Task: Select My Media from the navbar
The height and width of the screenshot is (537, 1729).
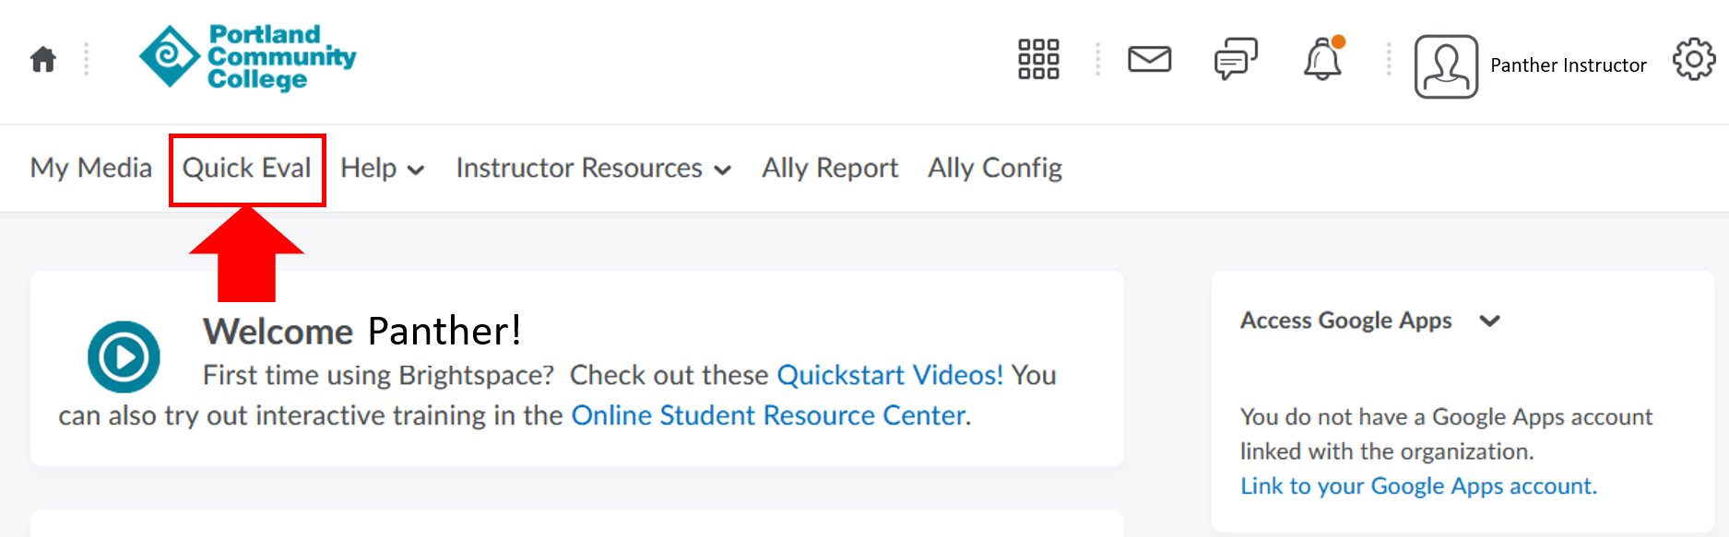Action: (x=90, y=168)
